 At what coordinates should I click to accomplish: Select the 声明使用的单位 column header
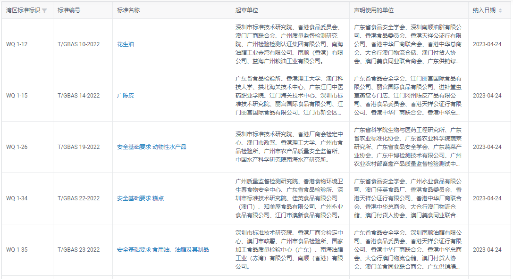[x=374, y=10]
